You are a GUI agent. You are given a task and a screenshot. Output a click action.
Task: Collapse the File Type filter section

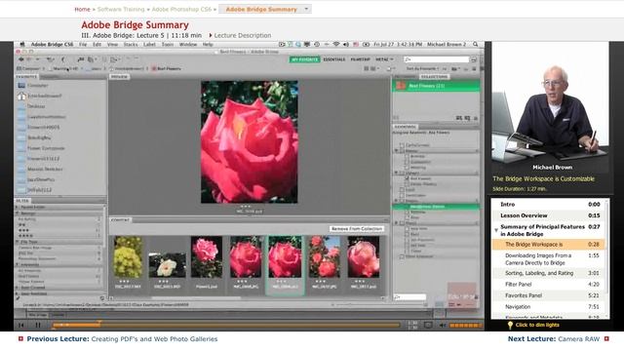18,242
